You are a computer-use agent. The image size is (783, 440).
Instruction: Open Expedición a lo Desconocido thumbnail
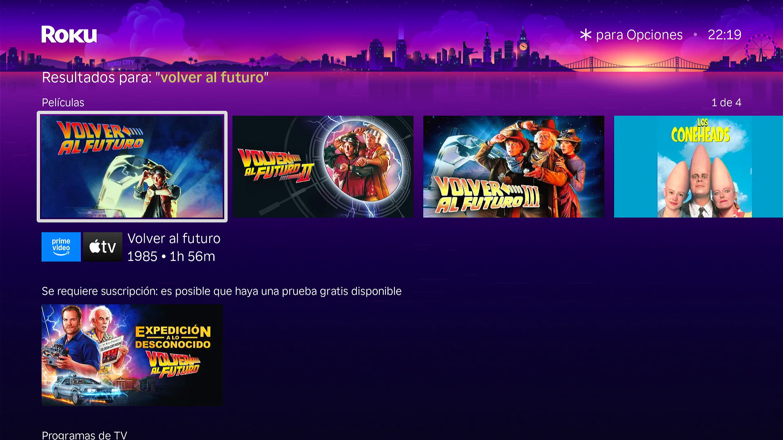(132, 355)
